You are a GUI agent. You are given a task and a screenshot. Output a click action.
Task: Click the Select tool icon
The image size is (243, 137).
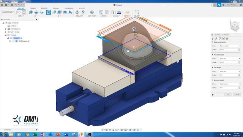click(137, 12)
